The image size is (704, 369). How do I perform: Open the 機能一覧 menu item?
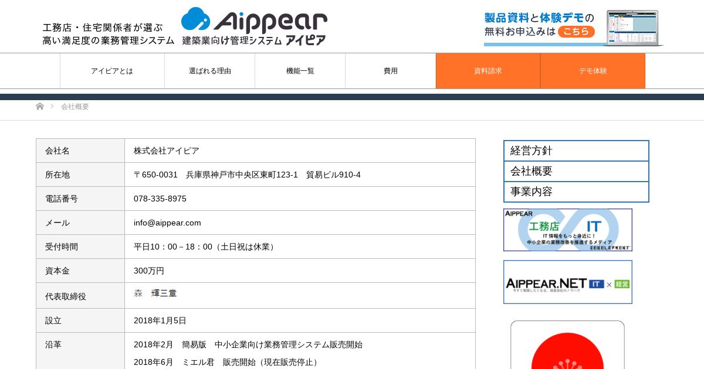300,71
